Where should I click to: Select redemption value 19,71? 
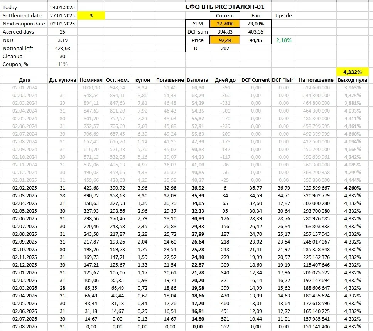pos(170,281)
